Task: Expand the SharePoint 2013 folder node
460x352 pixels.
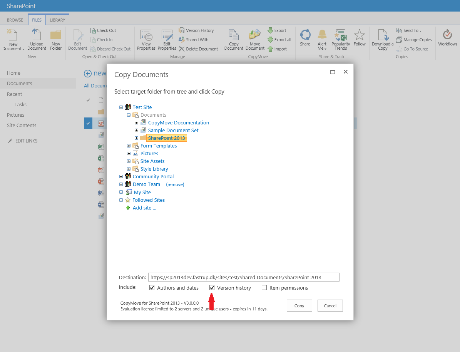Action: point(136,138)
